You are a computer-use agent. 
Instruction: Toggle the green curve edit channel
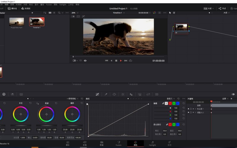[x=174, y=103]
